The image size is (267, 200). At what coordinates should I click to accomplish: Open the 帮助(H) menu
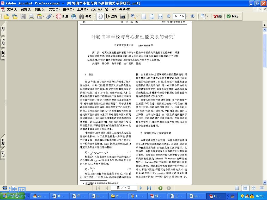click(x=124, y=9)
